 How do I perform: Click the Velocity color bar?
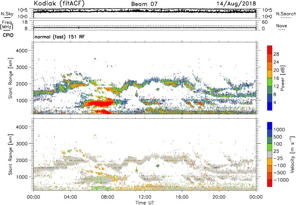[270, 154]
